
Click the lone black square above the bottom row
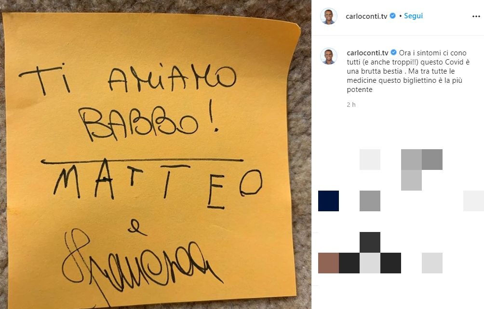coord(370,243)
